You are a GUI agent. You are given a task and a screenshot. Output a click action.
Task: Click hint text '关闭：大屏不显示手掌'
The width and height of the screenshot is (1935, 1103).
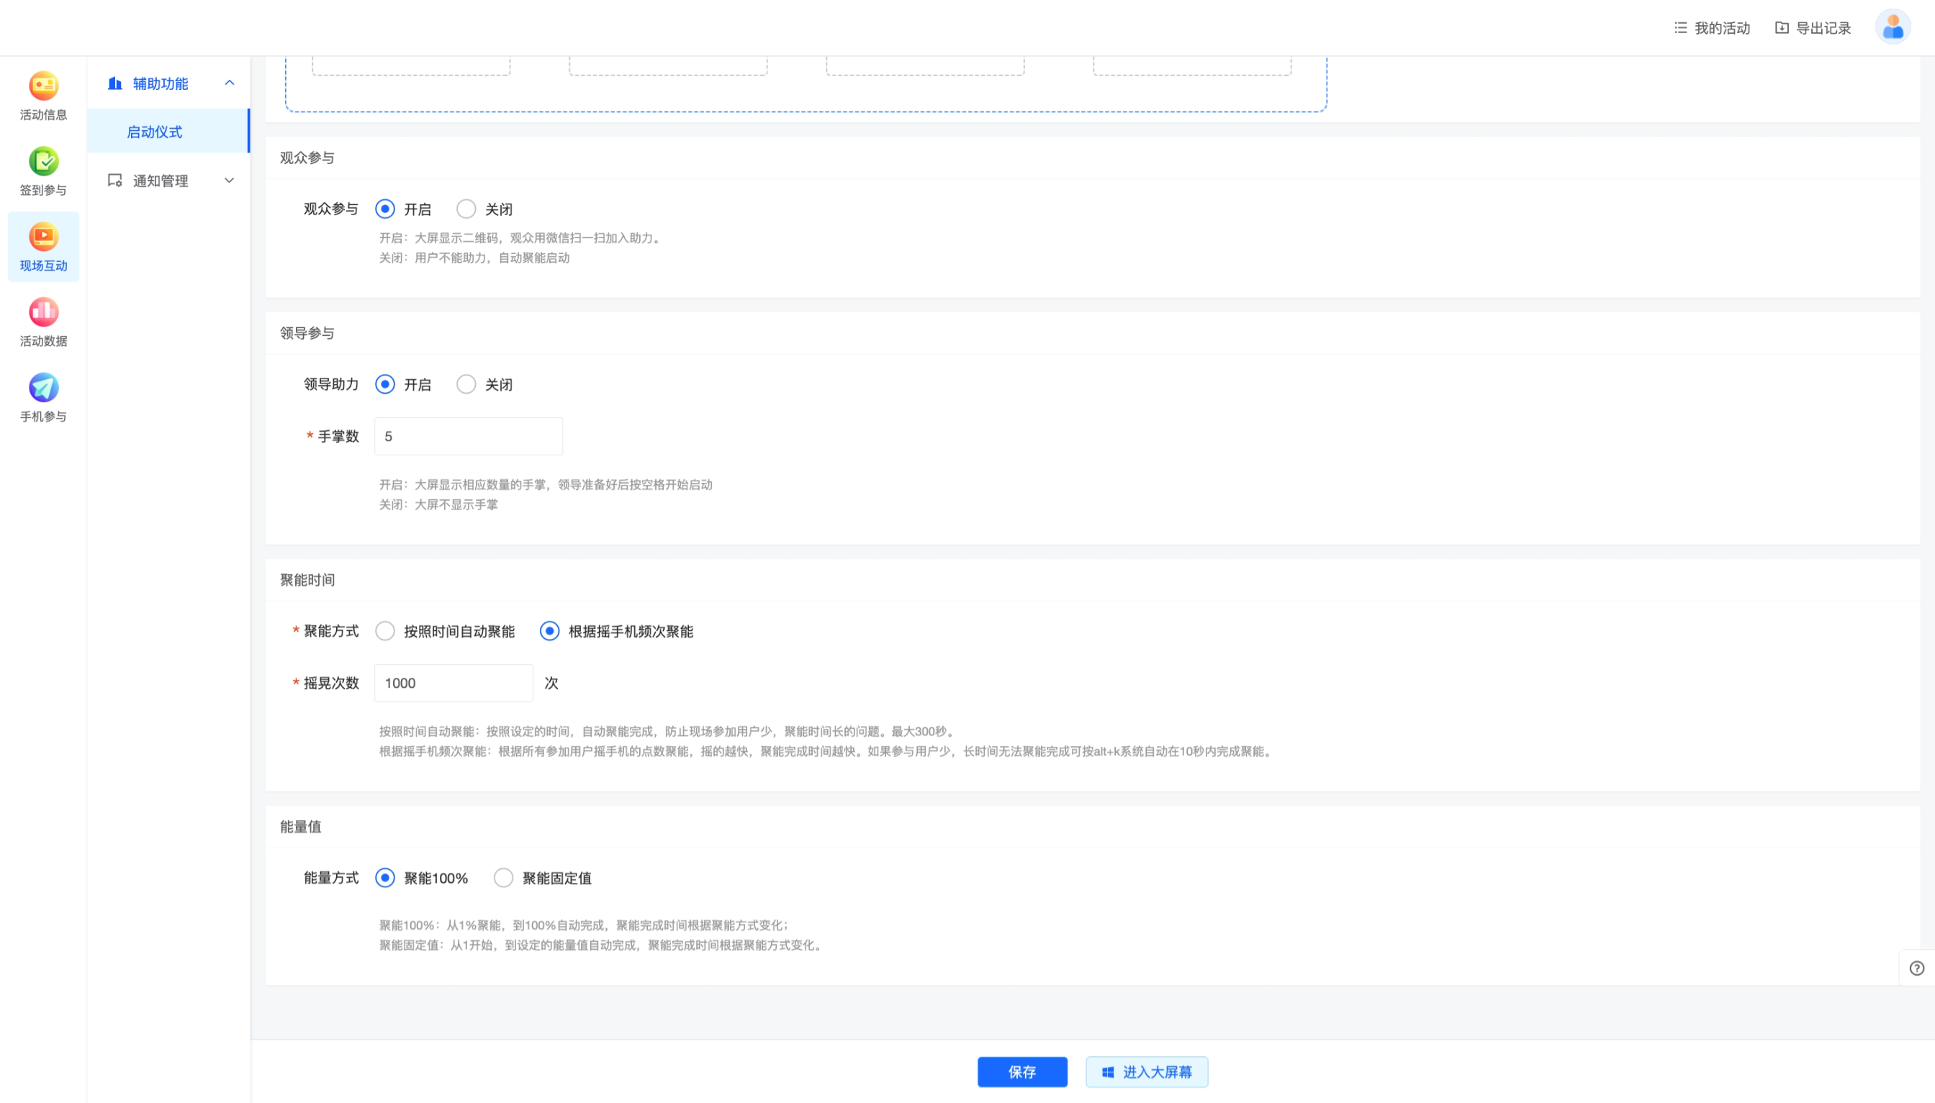pos(438,504)
